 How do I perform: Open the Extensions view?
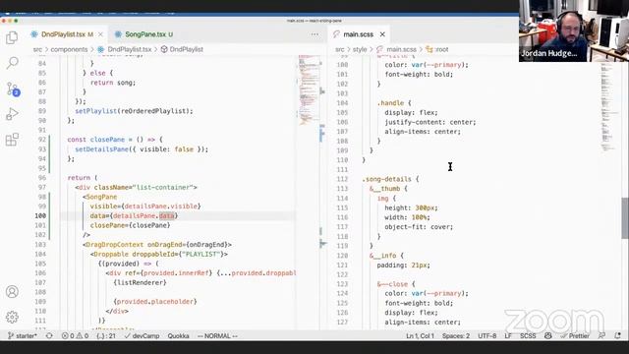tap(12, 140)
